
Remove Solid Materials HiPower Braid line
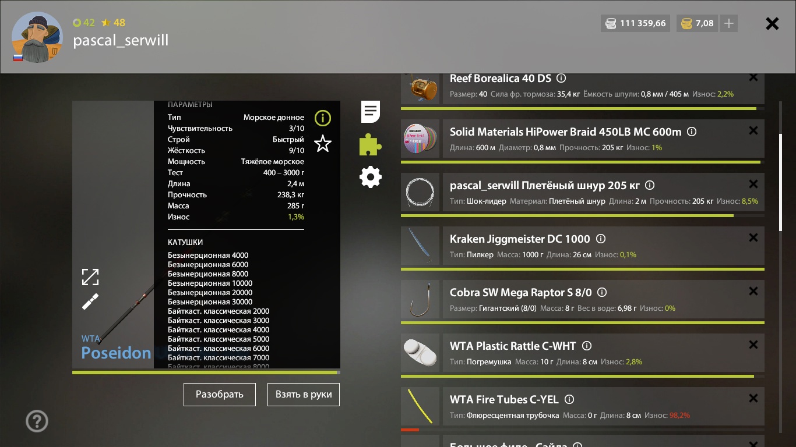click(753, 130)
